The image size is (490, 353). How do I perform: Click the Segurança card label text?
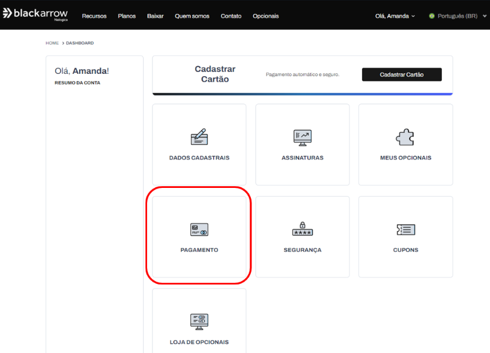click(302, 250)
